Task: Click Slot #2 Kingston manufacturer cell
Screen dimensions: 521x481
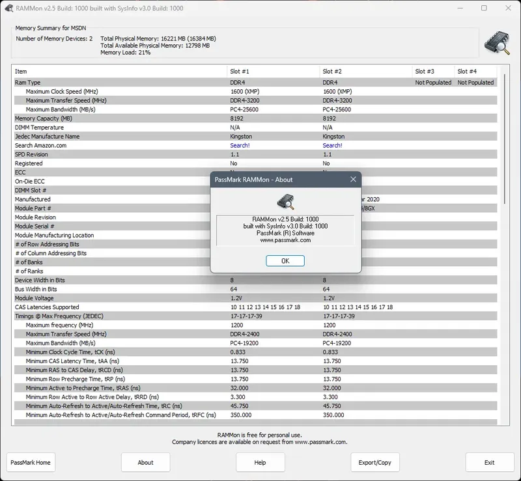Action: (x=333, y=137)
